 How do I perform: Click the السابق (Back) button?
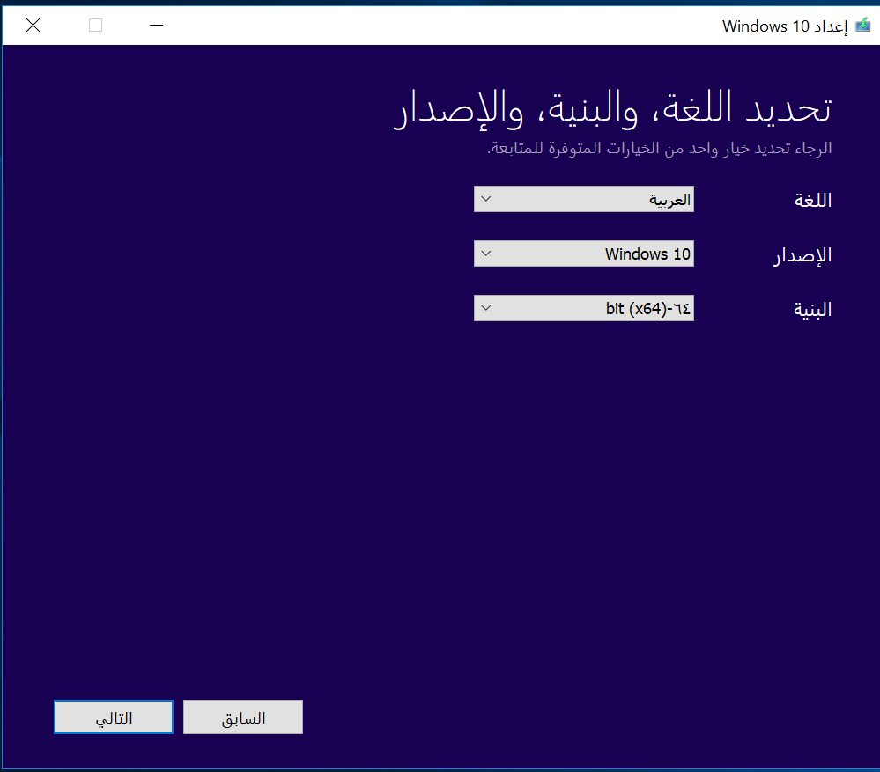coord(243,717)
